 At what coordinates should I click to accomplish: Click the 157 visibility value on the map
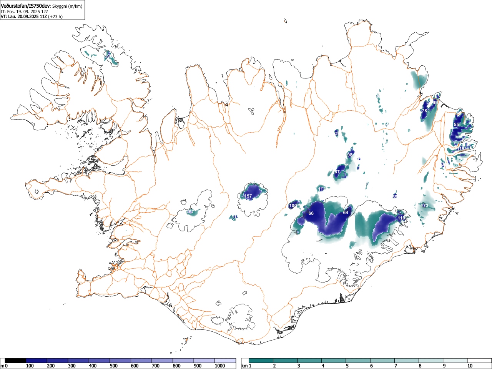(248, 196)
